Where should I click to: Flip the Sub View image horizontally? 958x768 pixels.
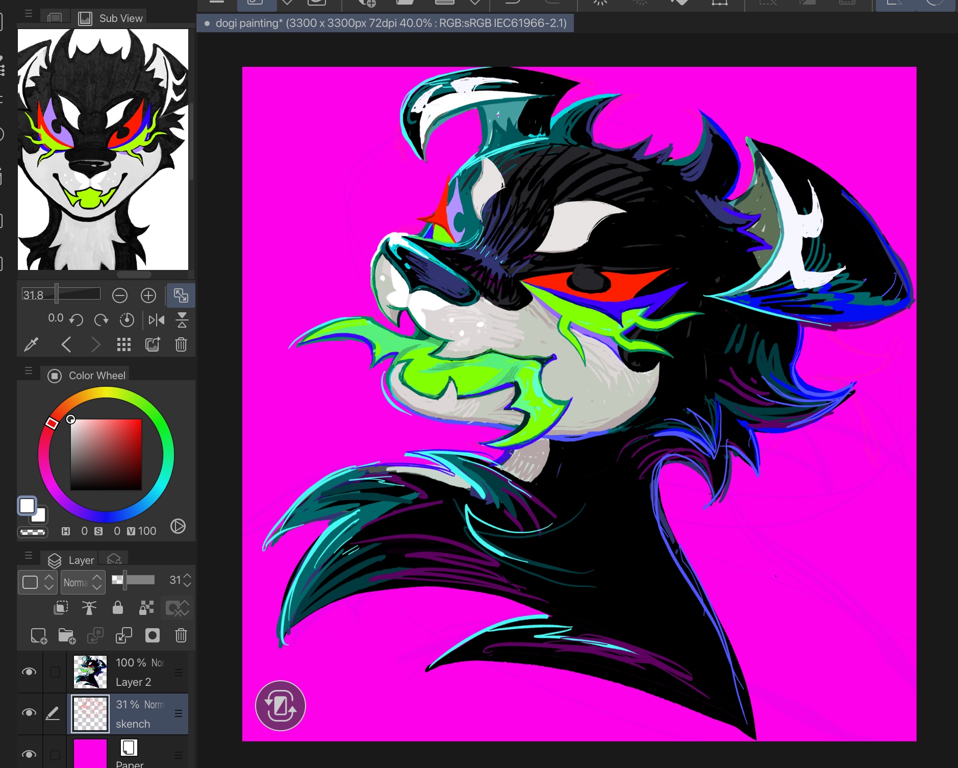156,320
